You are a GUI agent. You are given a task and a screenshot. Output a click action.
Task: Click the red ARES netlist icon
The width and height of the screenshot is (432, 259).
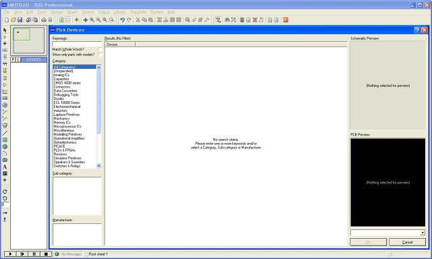[x=286, y=20]
